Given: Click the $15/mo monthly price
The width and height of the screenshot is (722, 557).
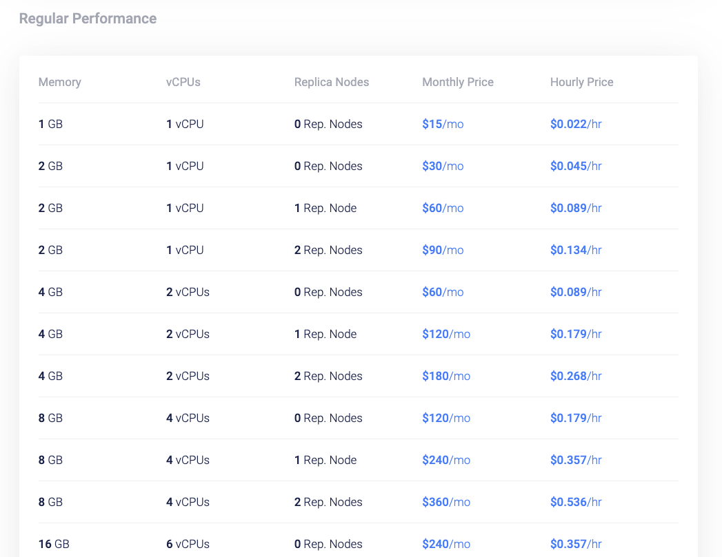Looking at the screenshot, I should click(x=443, y=124).
